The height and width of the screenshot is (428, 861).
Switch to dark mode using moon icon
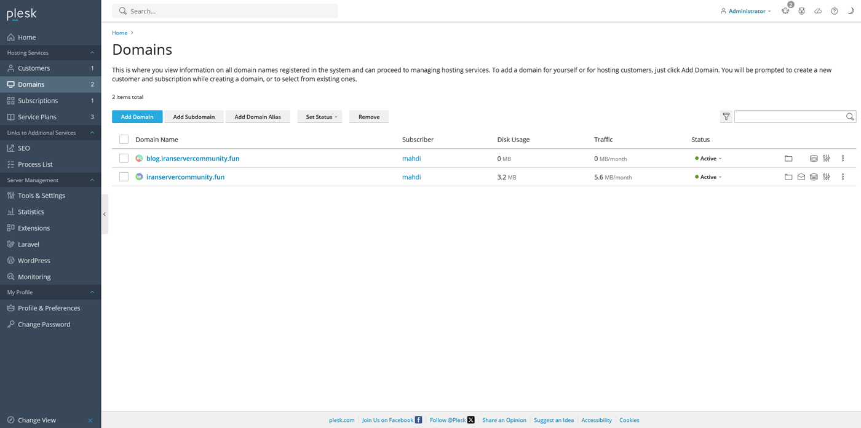pyautogui.click(x=851, y=11)
